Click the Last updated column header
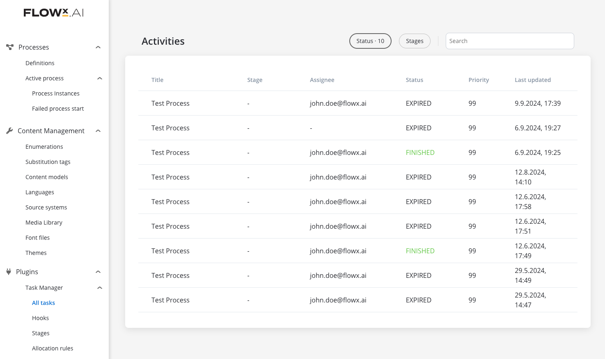 click(533, 80)
